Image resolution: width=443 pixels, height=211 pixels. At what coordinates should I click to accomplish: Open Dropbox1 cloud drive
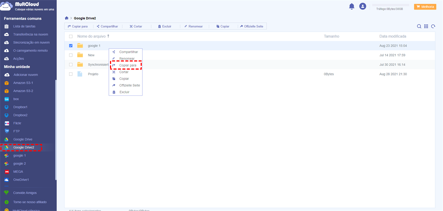(21, 107)
